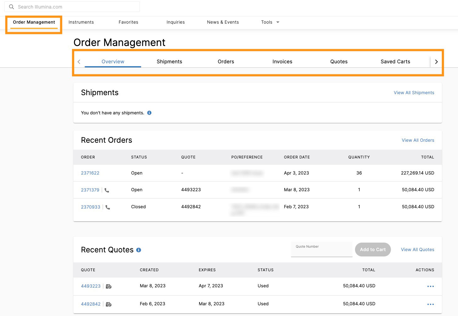Image resolution: width=458 pixels, height=316 pixels.
Task: Switch to the Invoices tab
Action: (x=282, y=62)
